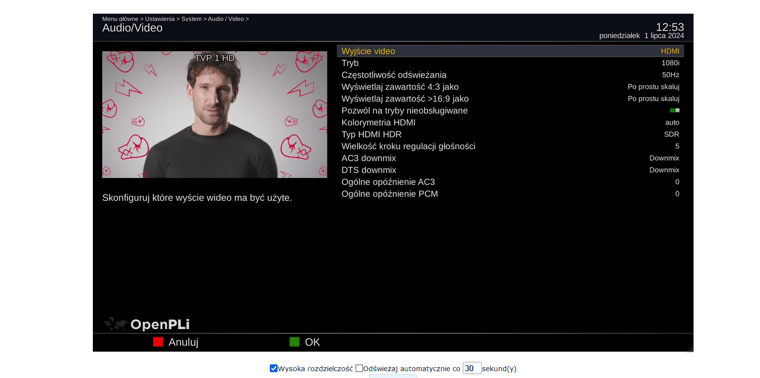Click the TVP 1 HD video preview
760x378 pixels.
pos(215,114)
